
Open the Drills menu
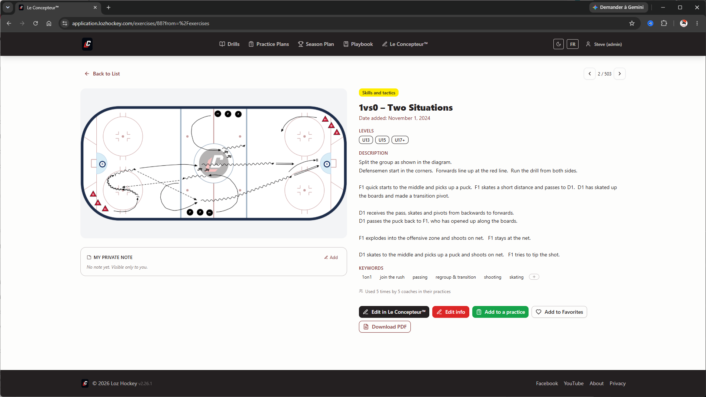click(x=229, y=44)
